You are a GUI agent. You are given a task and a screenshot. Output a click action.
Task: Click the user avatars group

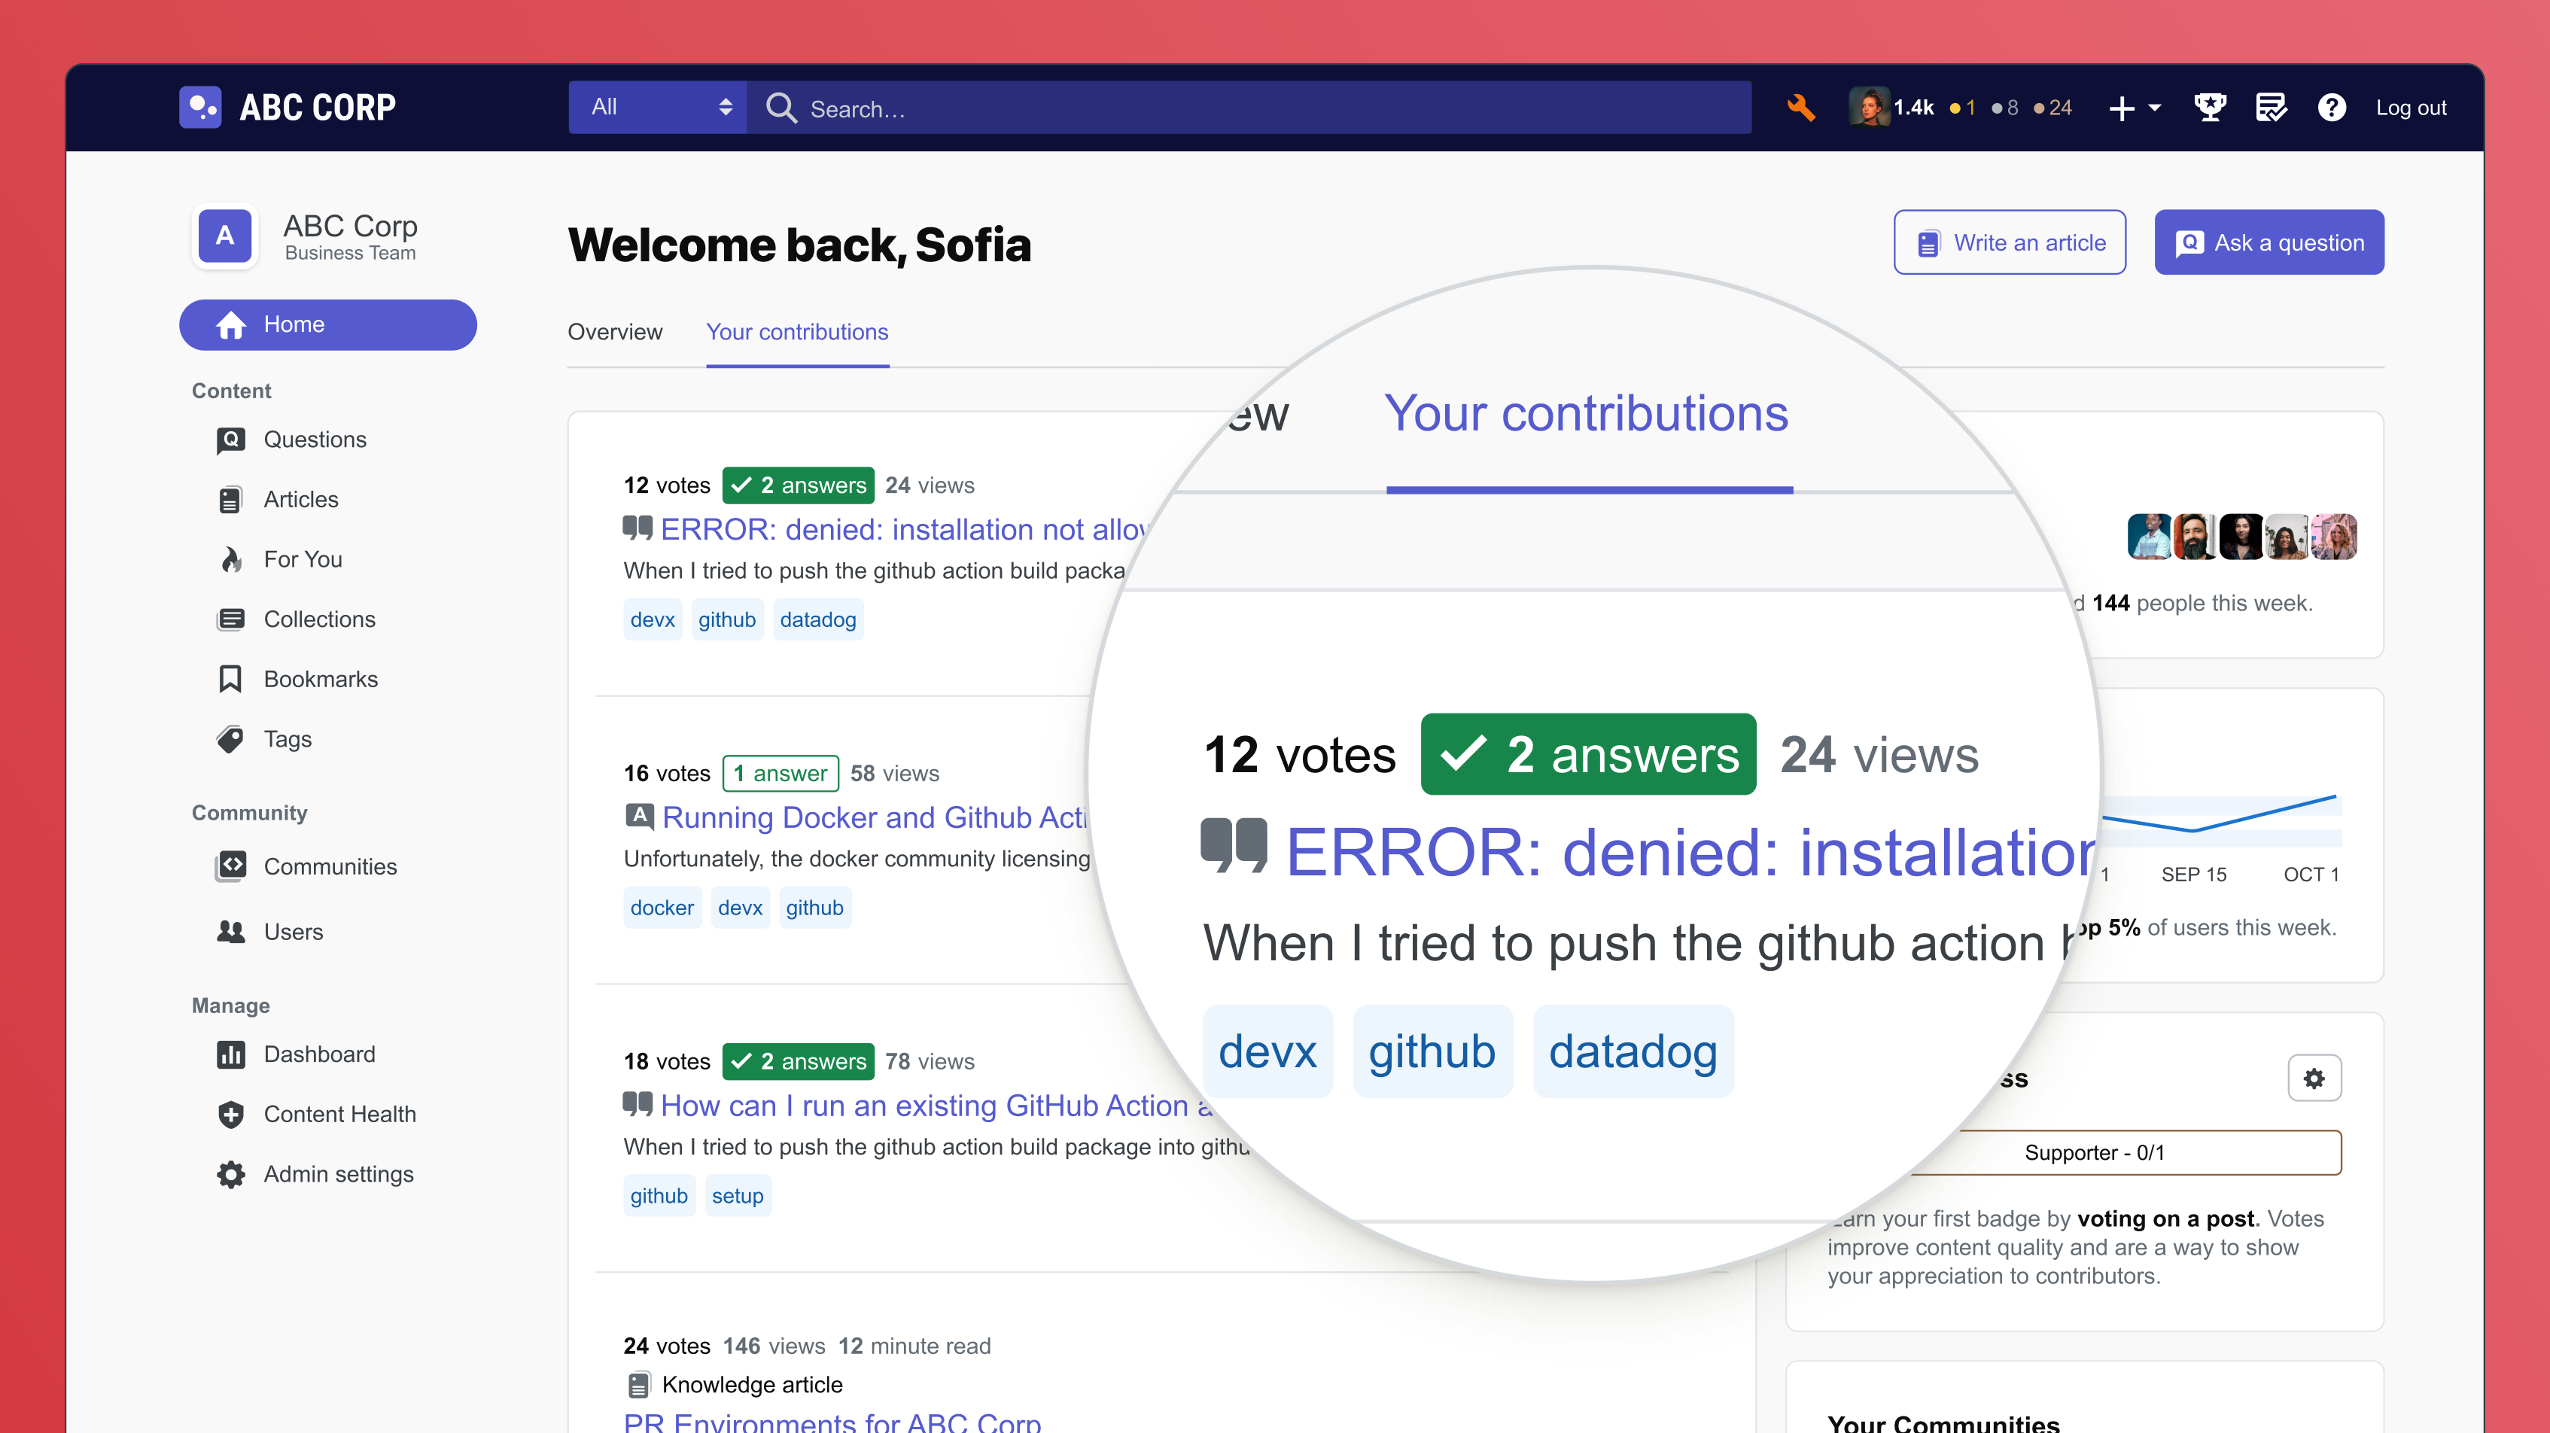pos(2241,537)
